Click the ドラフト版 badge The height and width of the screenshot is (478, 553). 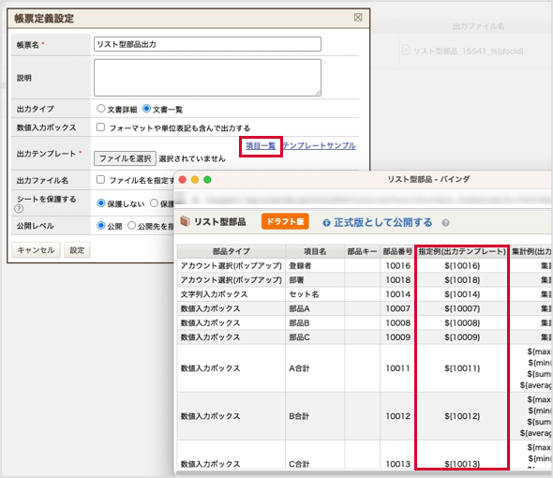(x=285, y=221)
